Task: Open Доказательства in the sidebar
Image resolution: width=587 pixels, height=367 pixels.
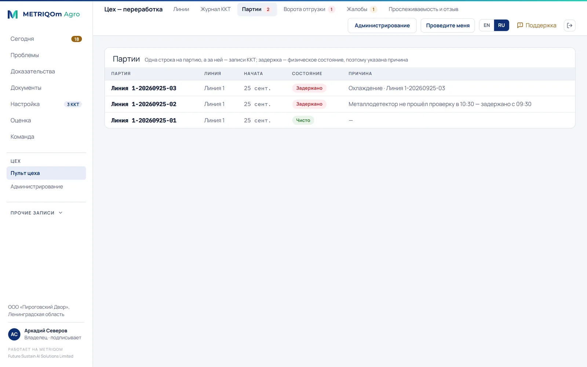Action: [46, 72]
